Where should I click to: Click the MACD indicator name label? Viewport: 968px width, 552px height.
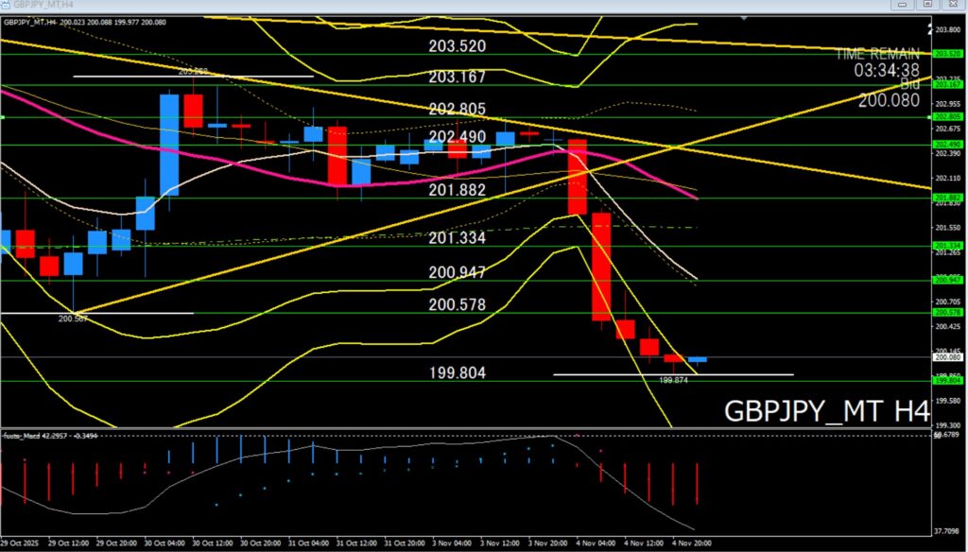tap(38, 436)
